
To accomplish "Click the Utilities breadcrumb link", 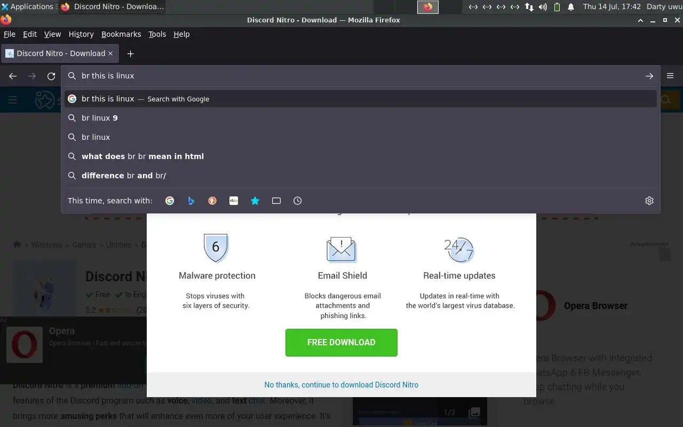I will (x=118, y=245).
